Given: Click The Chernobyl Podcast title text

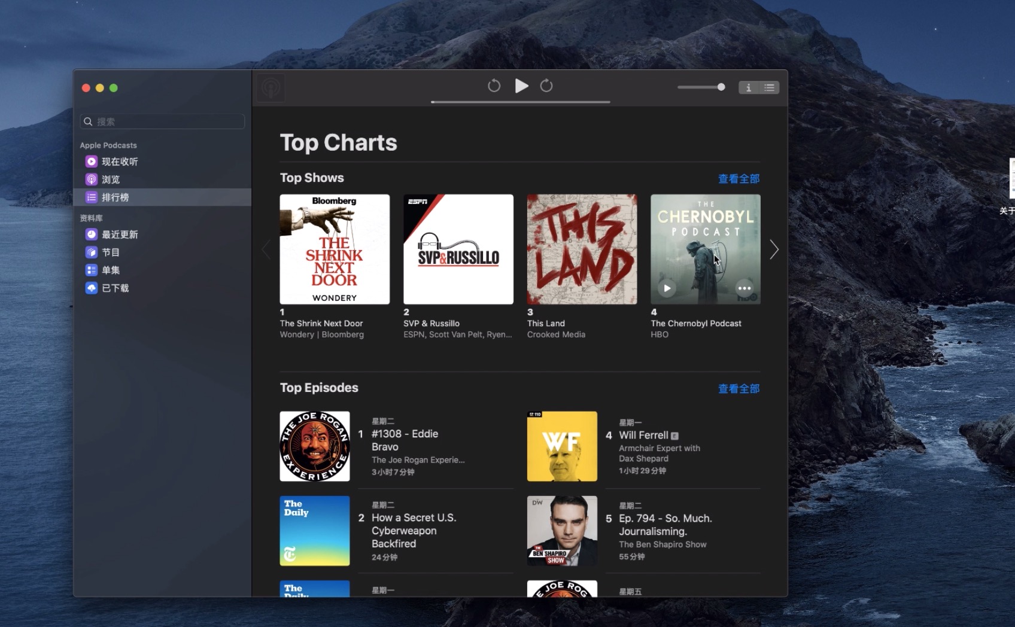Looking at the screenshot, I should pos(696,323).
